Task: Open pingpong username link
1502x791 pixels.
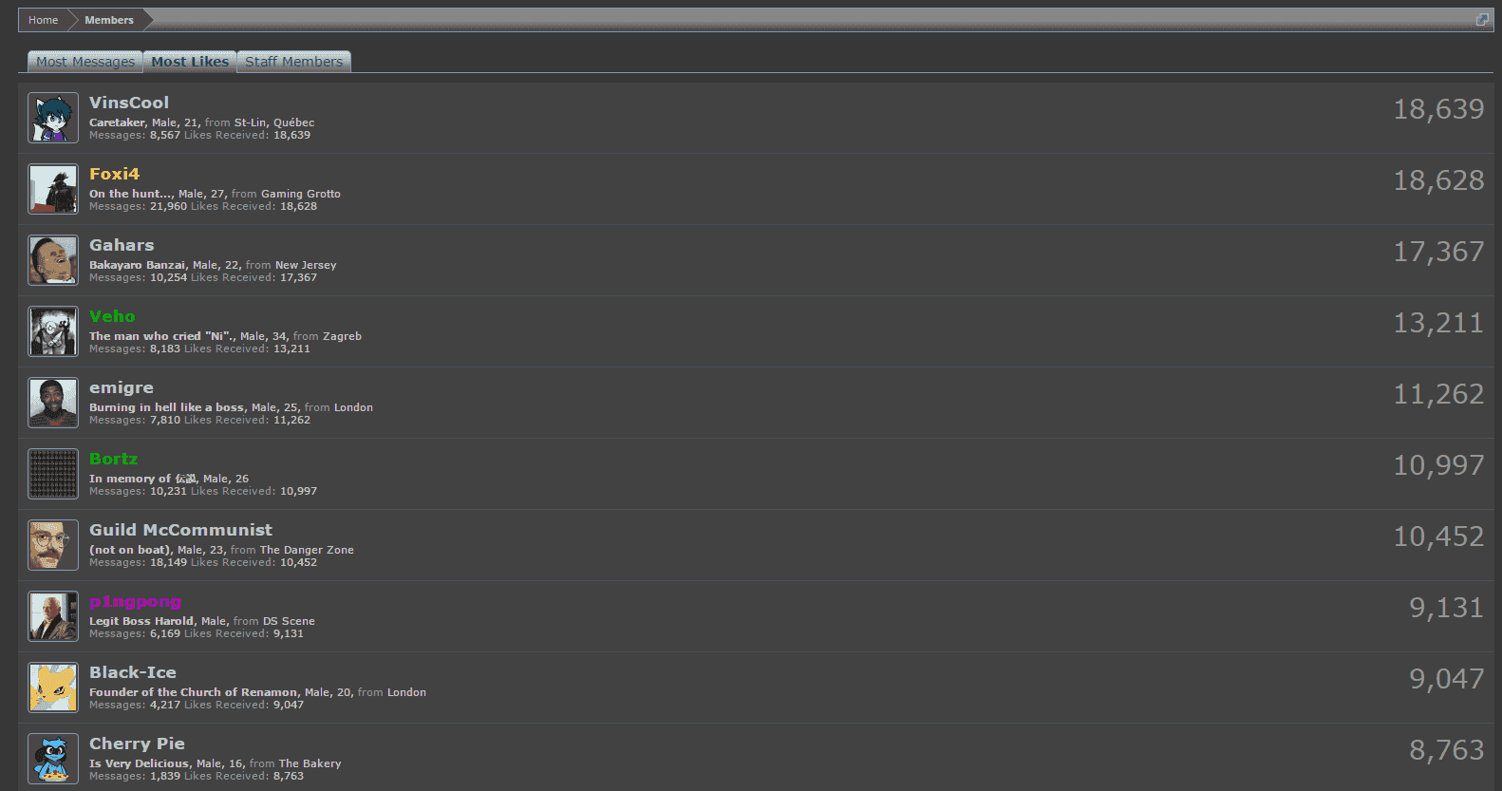Action: [x=135, y=601]
